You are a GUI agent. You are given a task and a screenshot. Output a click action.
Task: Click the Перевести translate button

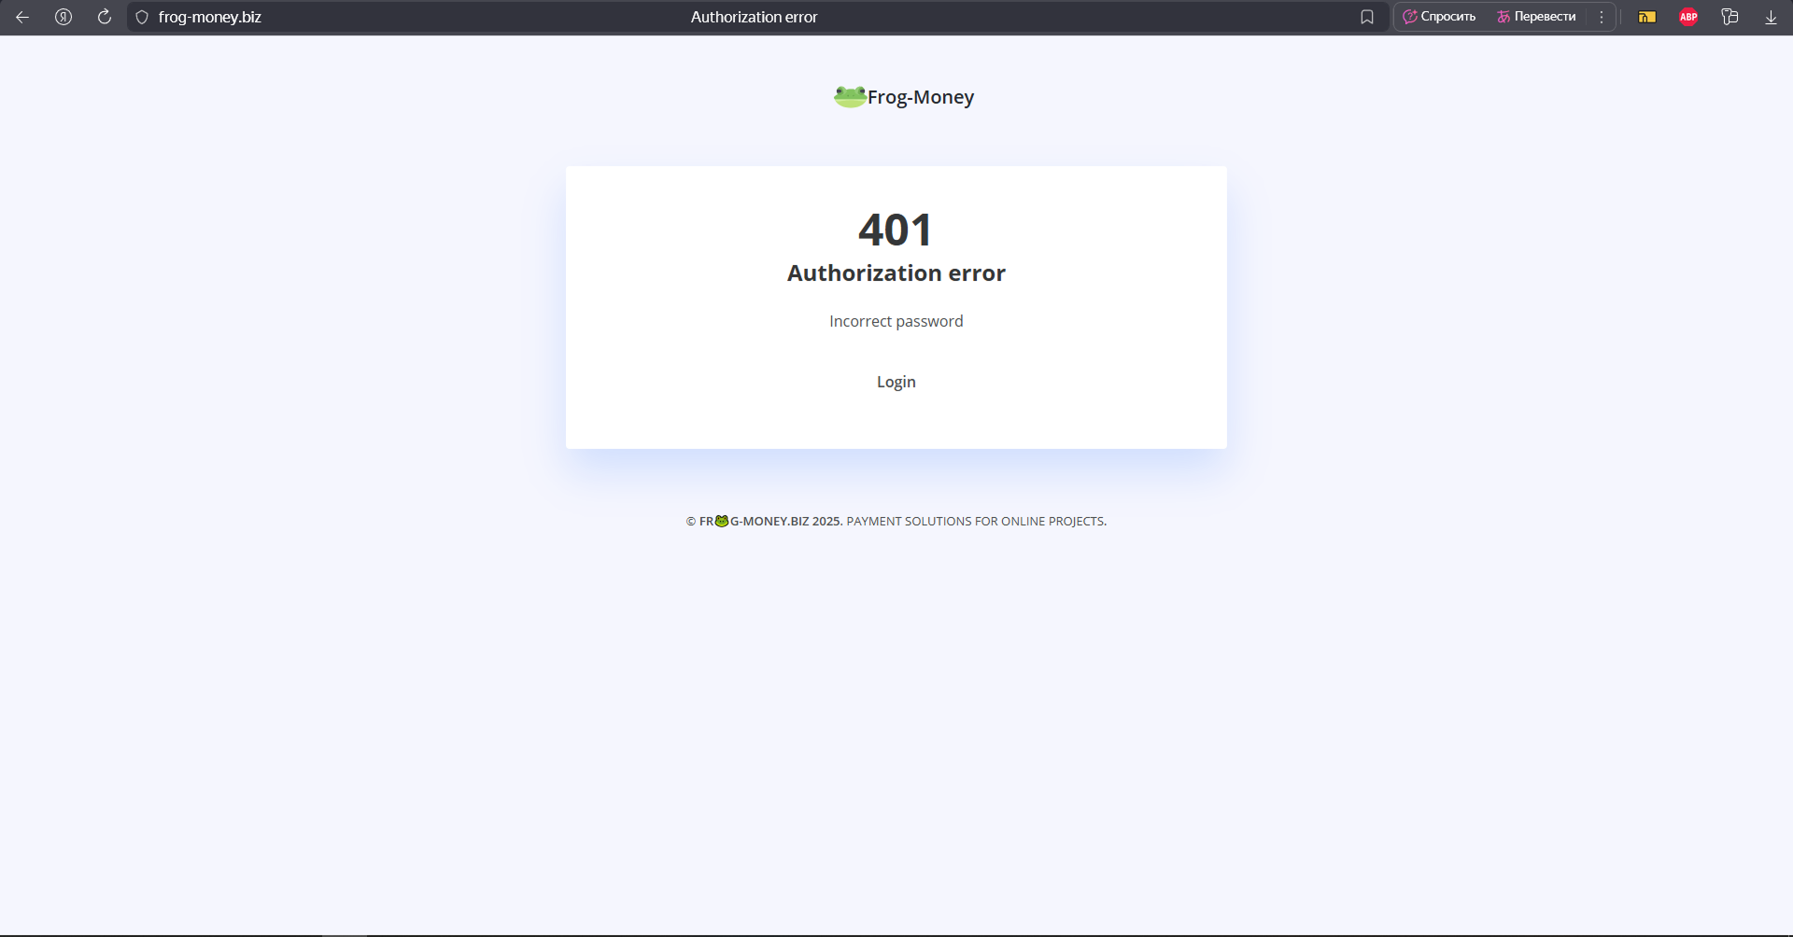[1536, 17]
